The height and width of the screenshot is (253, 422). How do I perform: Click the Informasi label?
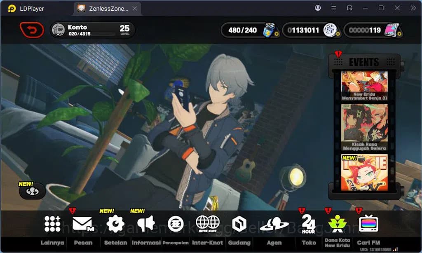[146, 243]
